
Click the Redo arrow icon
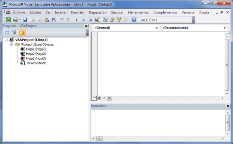(69, 20)
